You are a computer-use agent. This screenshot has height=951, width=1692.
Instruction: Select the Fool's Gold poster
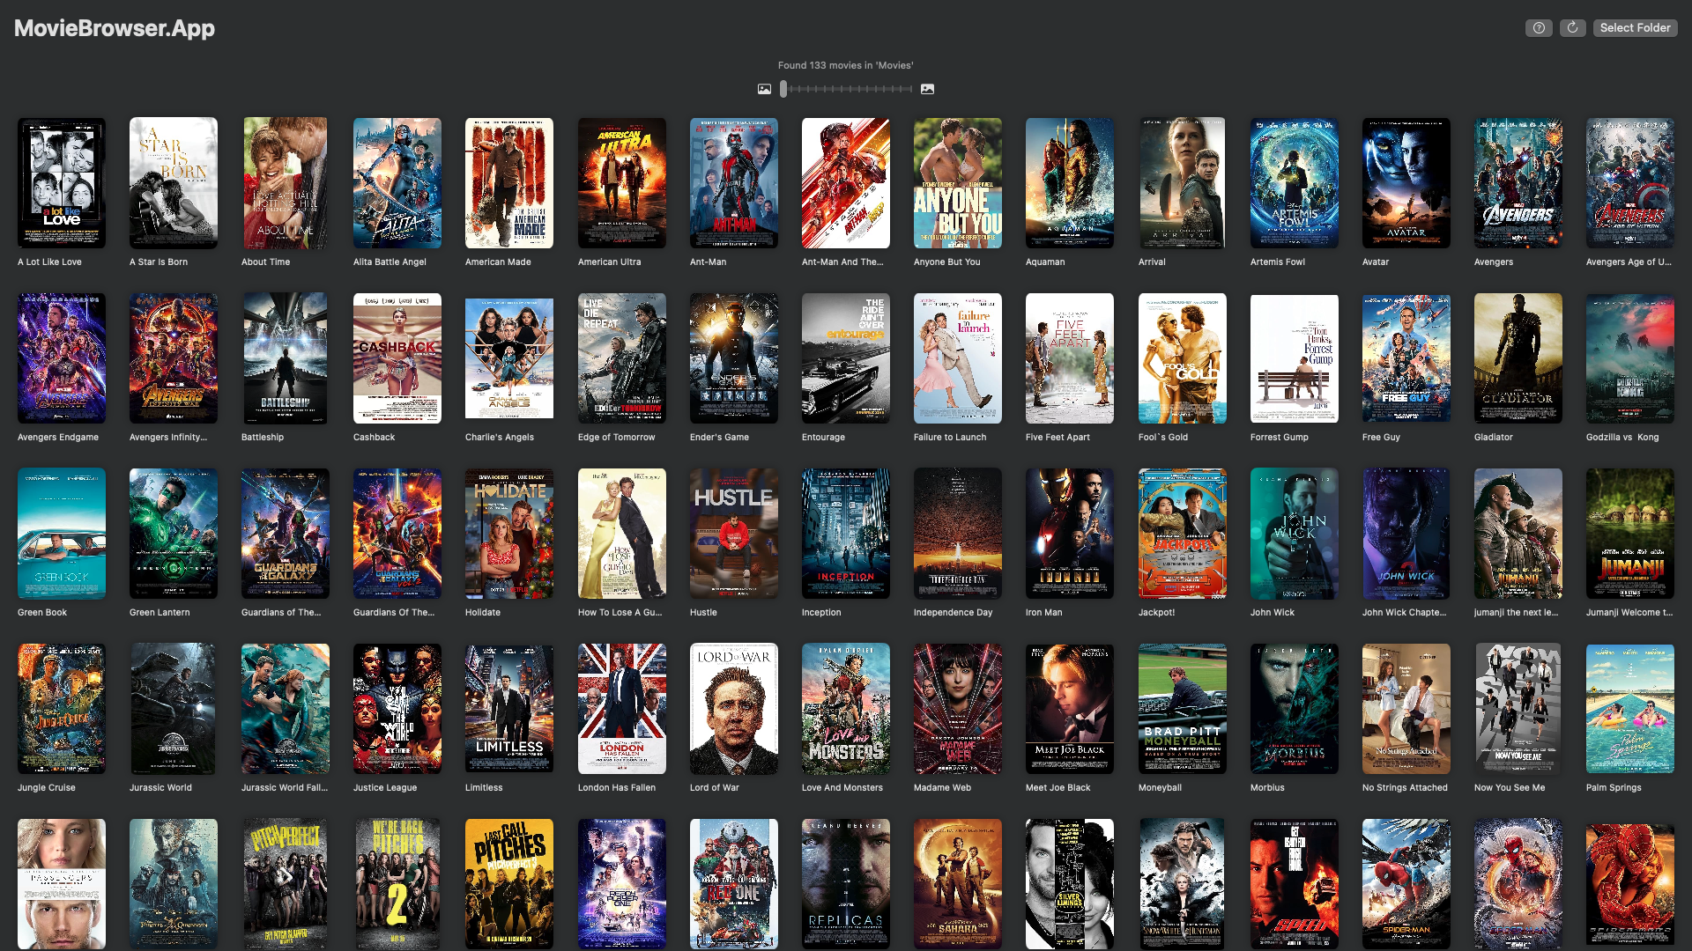tap(1183, 358)
